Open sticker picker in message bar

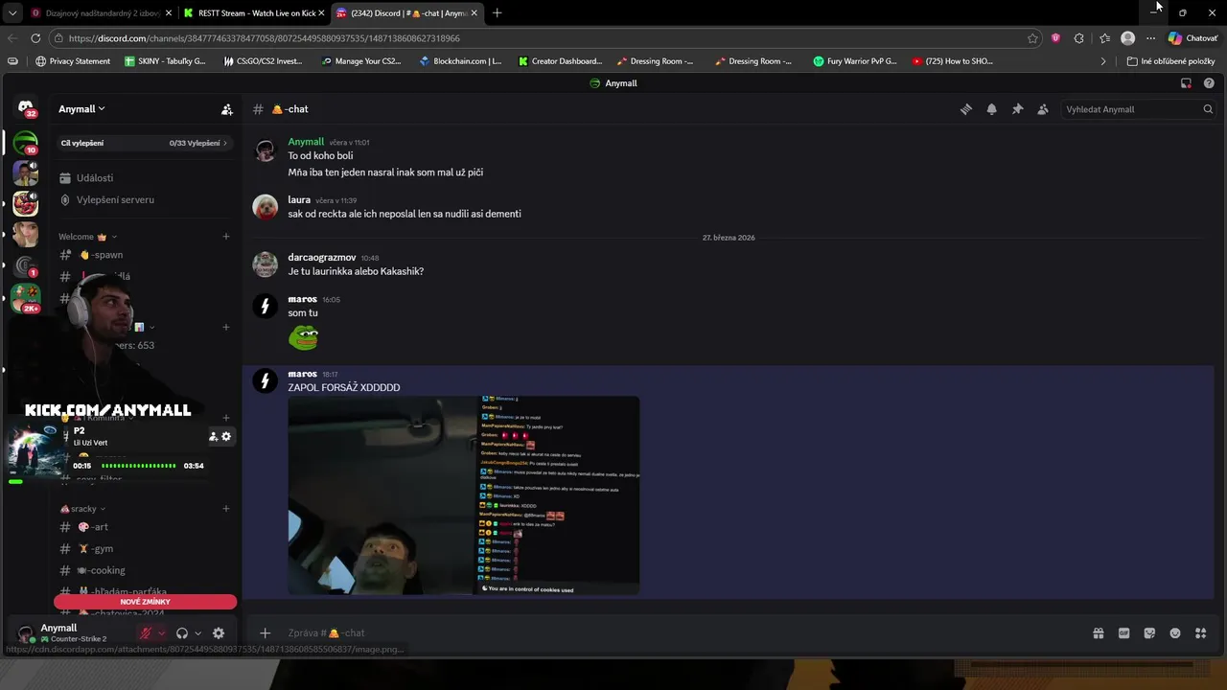[x=1149, y=633]
